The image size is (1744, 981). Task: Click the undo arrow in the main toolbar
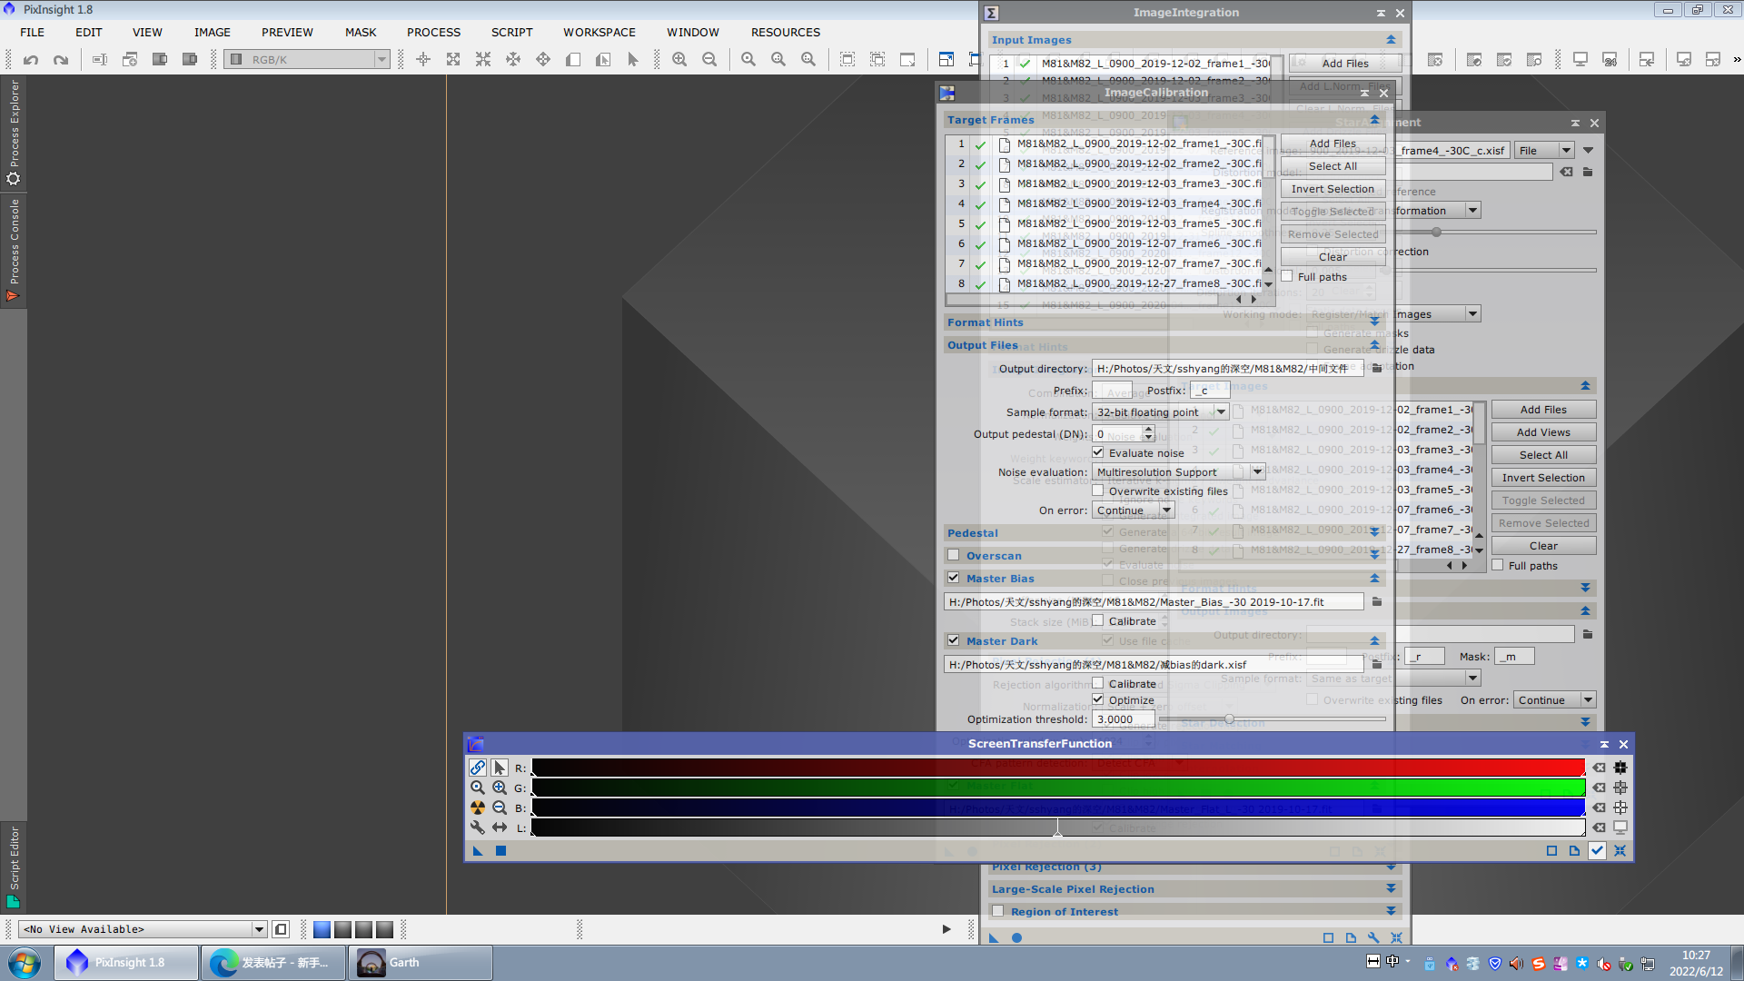[31, 60]
